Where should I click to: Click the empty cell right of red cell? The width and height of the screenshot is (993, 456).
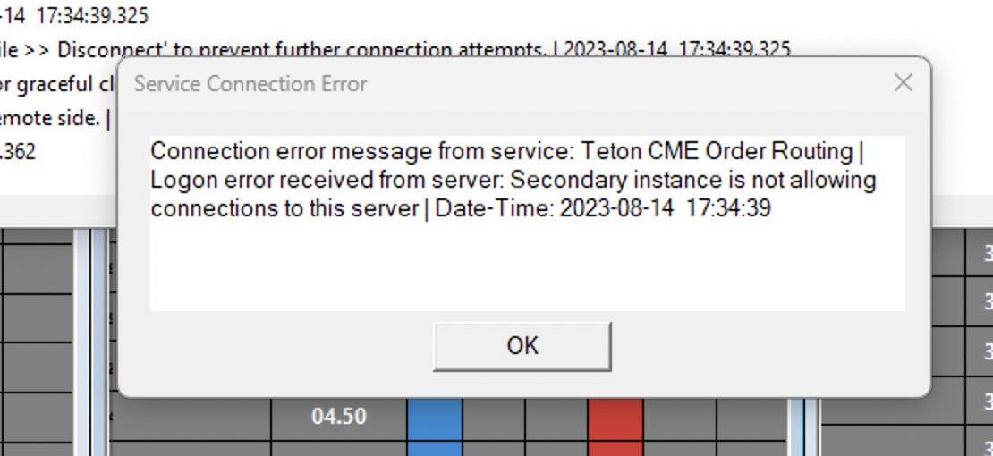pyautogui.click(x=680, y=417)
